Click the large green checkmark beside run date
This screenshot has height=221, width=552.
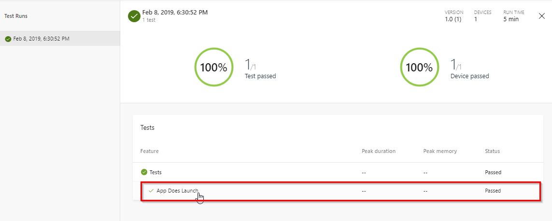tap(134, 16)
